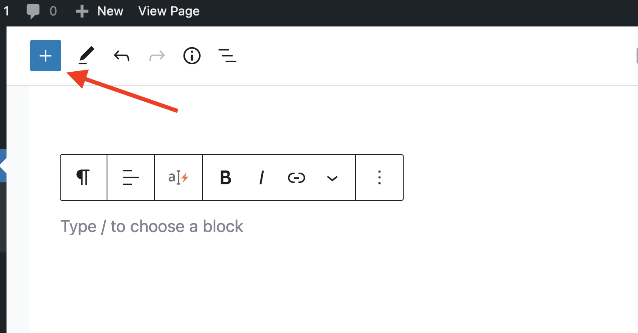
Task: Click the admin bar plus icon beside New
Action: (x=82, y=11)
